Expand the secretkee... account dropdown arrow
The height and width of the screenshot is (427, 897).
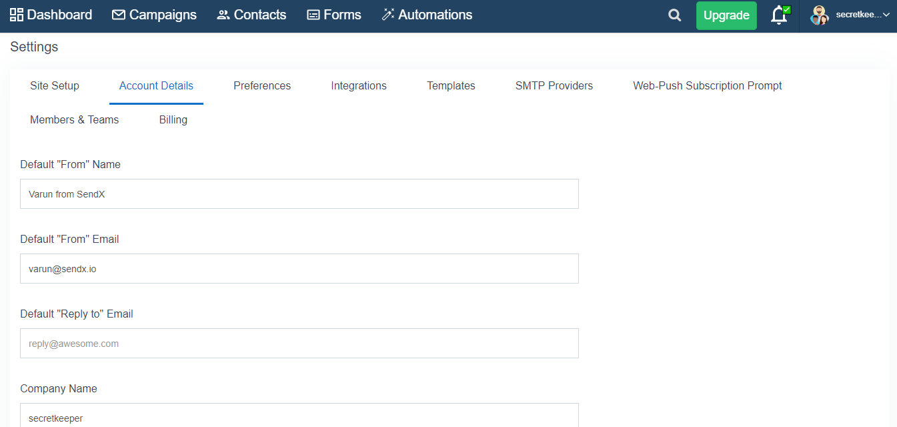click(x=886, y=15)
